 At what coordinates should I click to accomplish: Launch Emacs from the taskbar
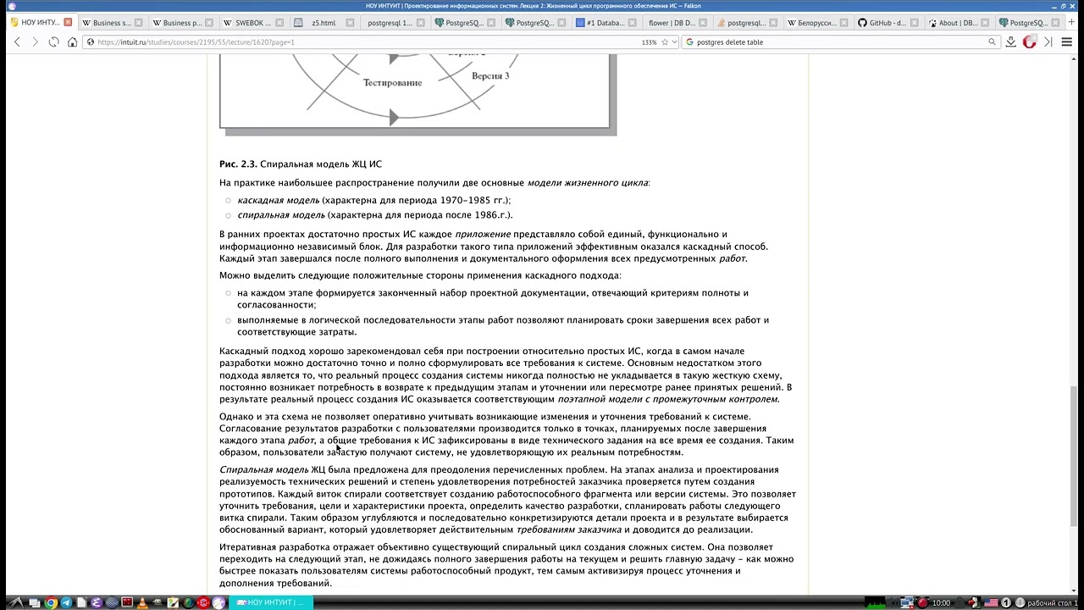[x=96, y=602]
